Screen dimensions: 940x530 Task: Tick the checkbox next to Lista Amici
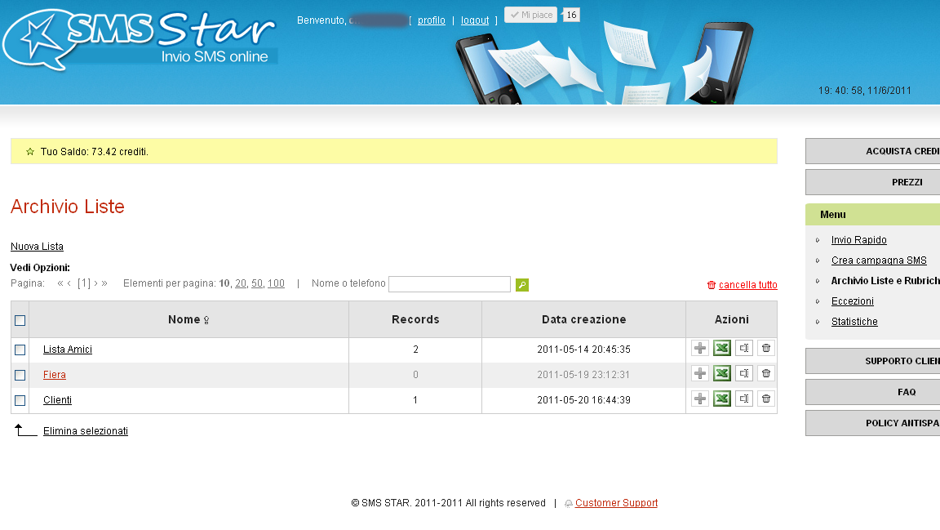click(x=20, y=350)
